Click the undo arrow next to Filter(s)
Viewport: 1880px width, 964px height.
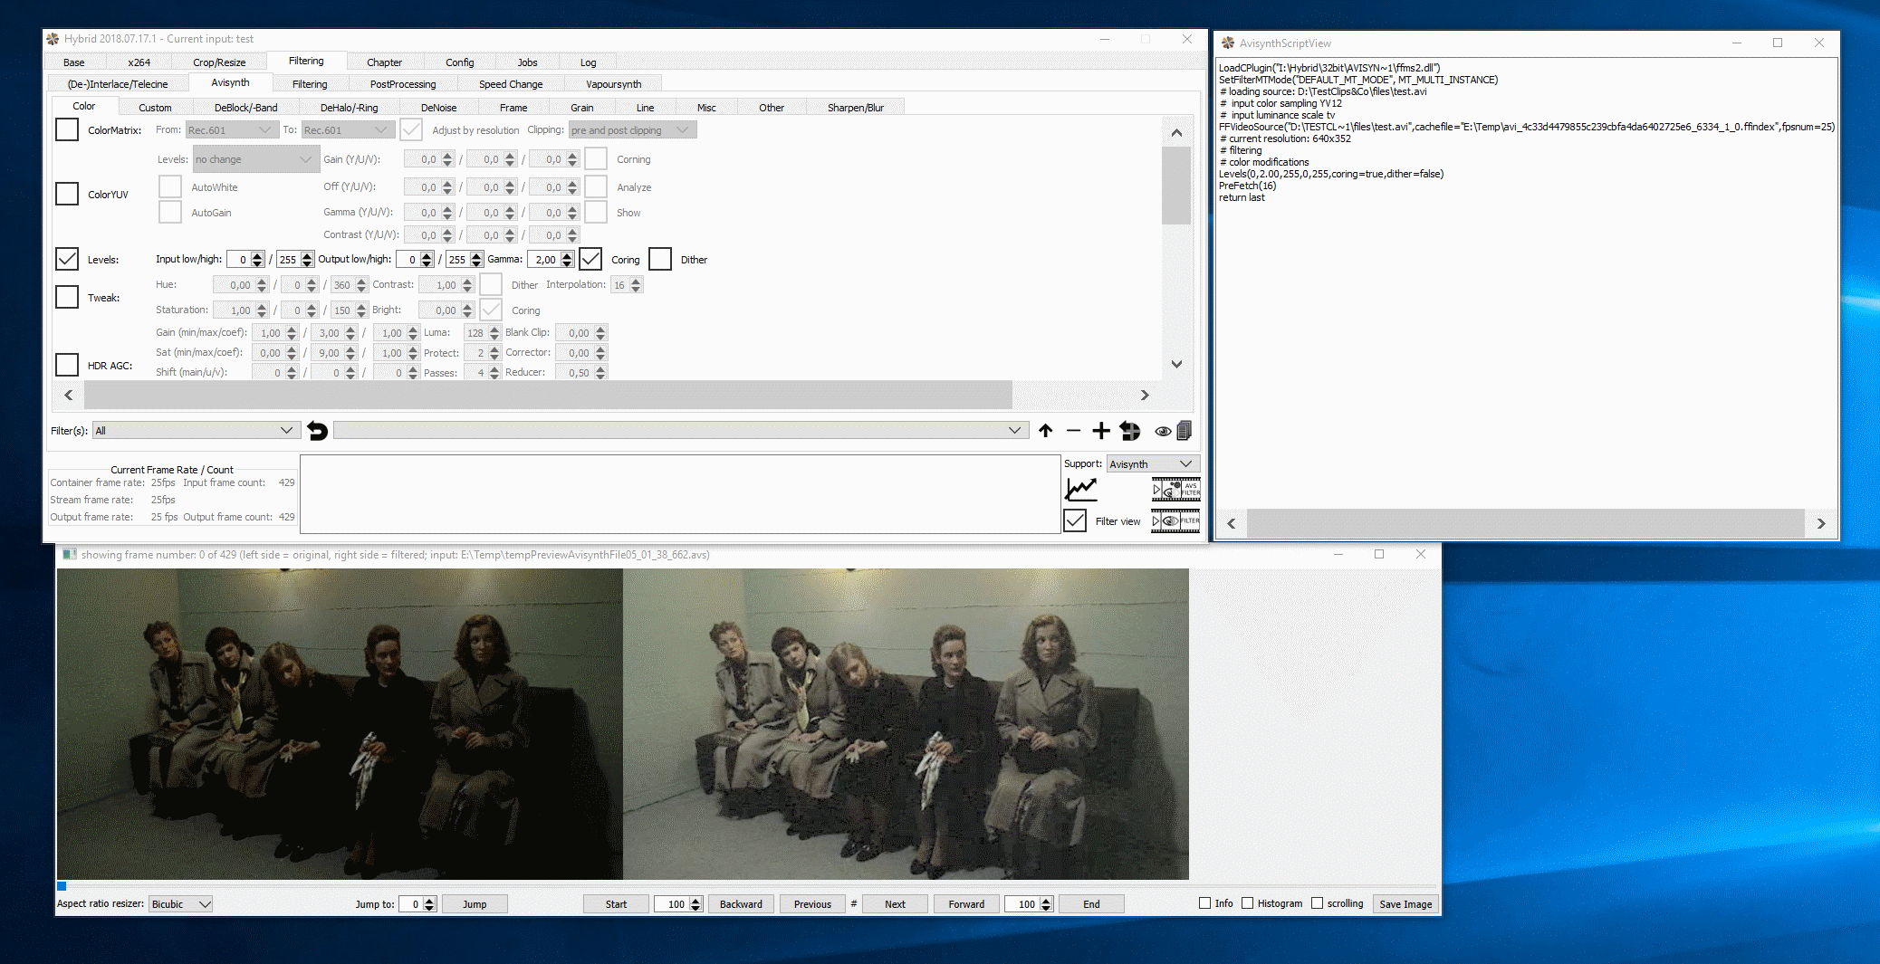point(317,431)
